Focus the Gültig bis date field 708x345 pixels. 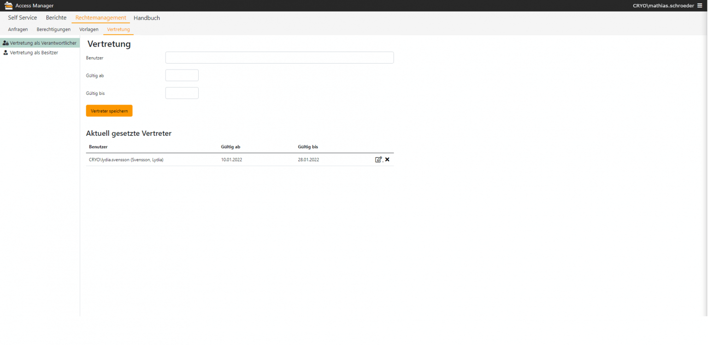click(182, 93)
